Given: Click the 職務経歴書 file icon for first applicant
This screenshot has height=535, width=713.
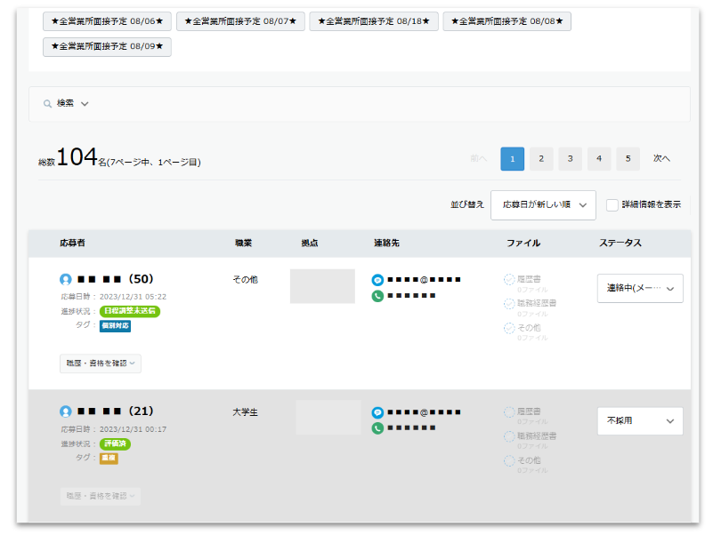Looking at the screenshot, I should pos(509,303).
